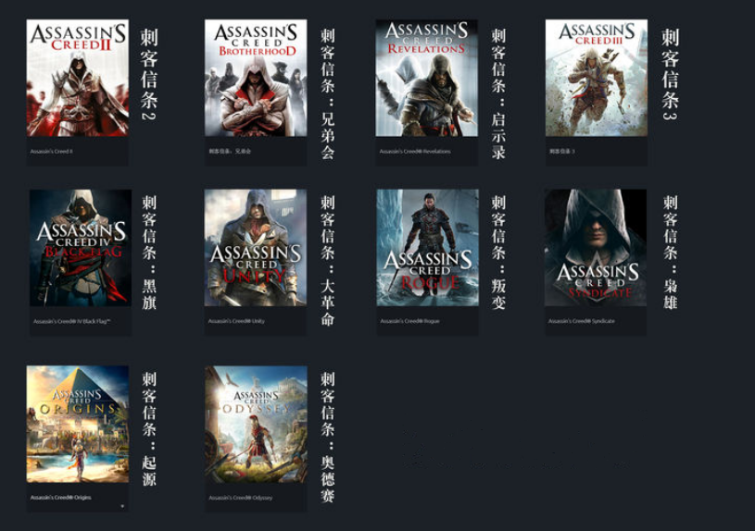Select the vertical label "刺客信条：大革命"
Viewport: 755px width, 531px height.
coord(327,261)
